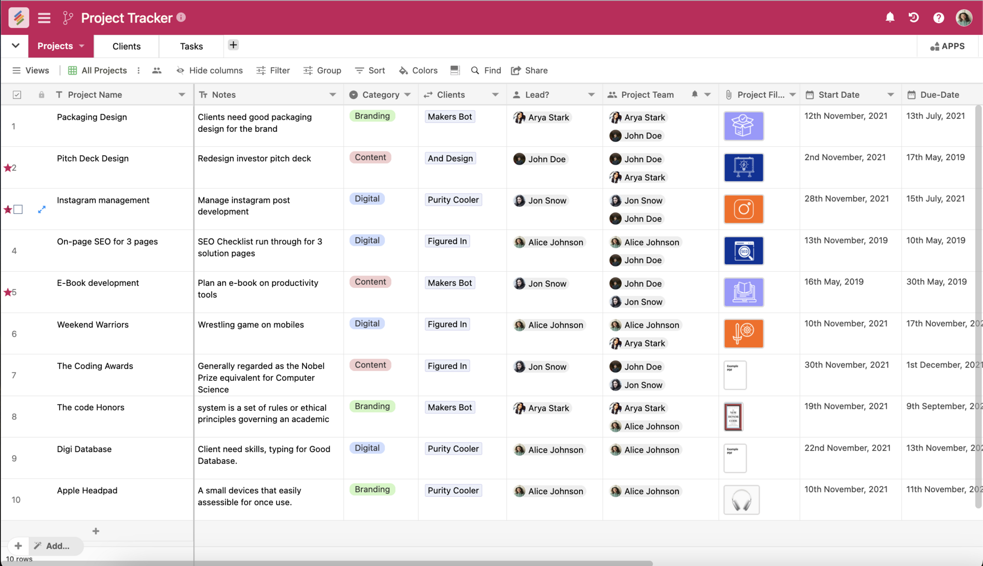Image resolution: width=983 pixels, height=566 pixels.
Task: Open the notifications bell
Action: (x=890, y=17)
